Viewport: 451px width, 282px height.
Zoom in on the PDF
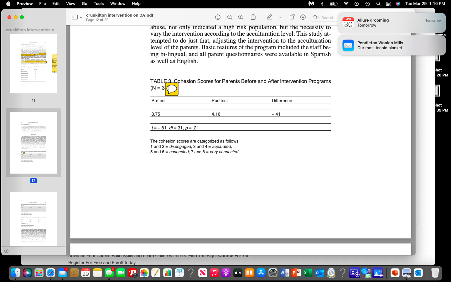coord(241,17)
